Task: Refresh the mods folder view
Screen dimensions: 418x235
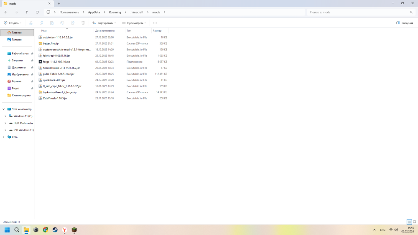Action: (37, 12)
